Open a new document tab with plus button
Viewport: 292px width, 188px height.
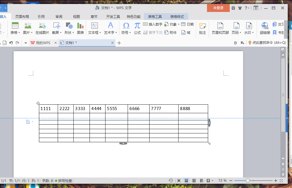point(119,43)
